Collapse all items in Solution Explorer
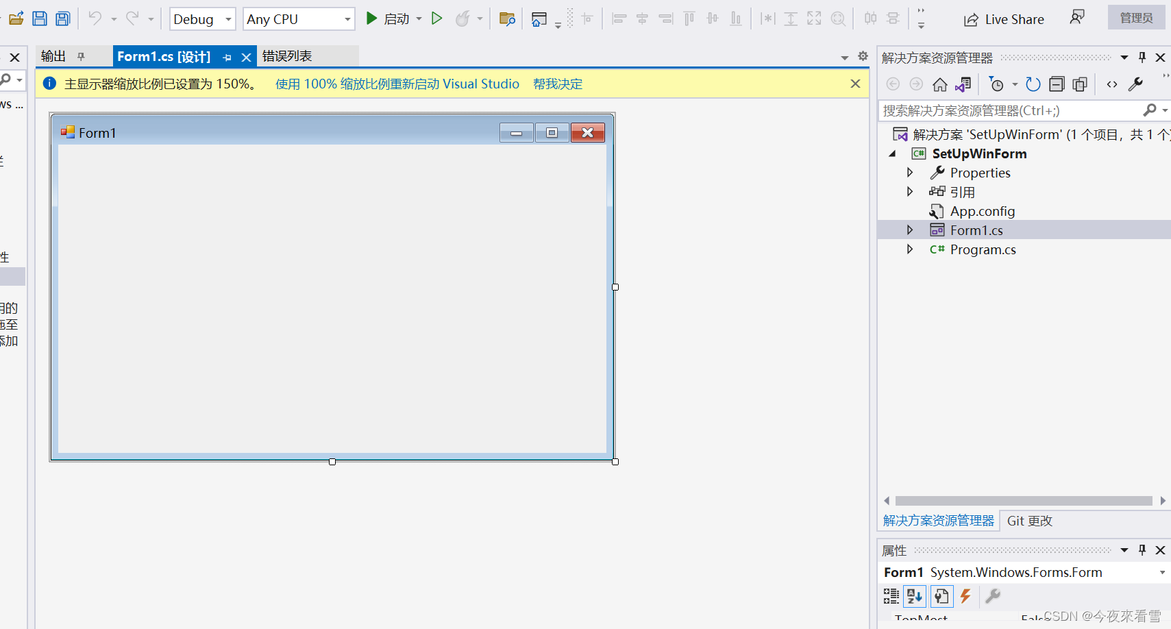Screen dimensions: 1171x629 pyautogui.click(x=1057, y=84)
